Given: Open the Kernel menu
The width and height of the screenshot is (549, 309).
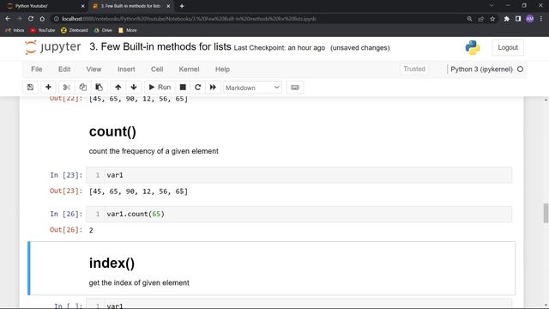Looking at the screenshot, I should click(x=189, y=70).
